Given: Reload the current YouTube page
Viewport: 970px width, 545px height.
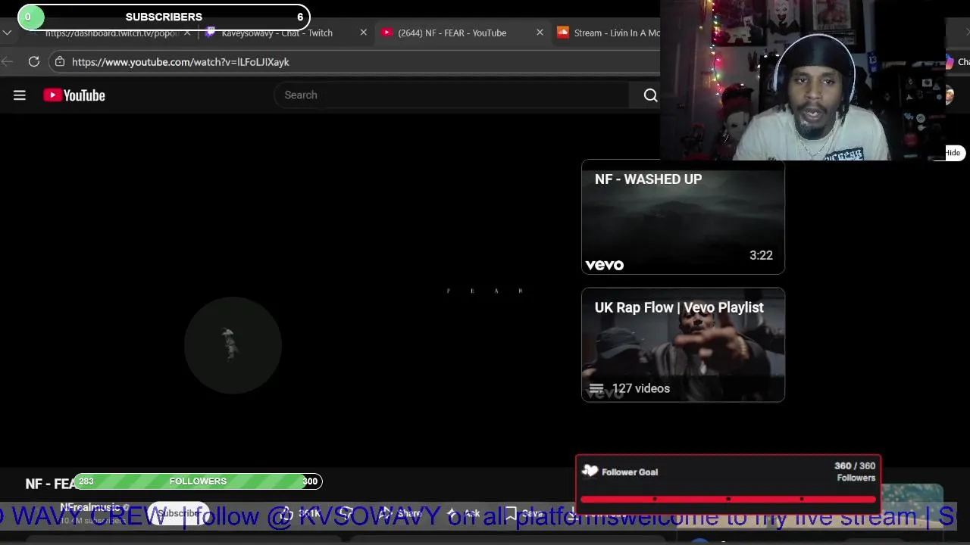Looking at the screenshot, I should [x=34, y=62].
